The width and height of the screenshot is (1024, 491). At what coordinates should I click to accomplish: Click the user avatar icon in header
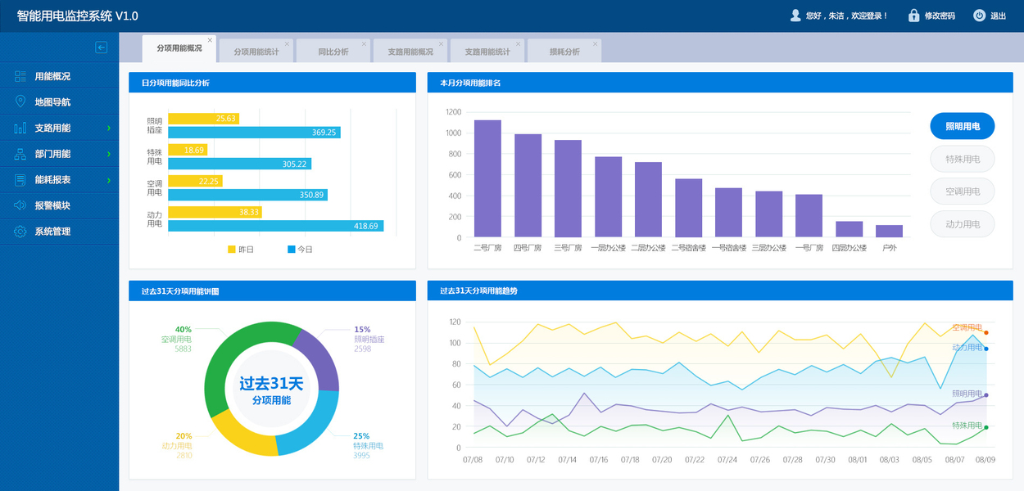tap(795, 16)
